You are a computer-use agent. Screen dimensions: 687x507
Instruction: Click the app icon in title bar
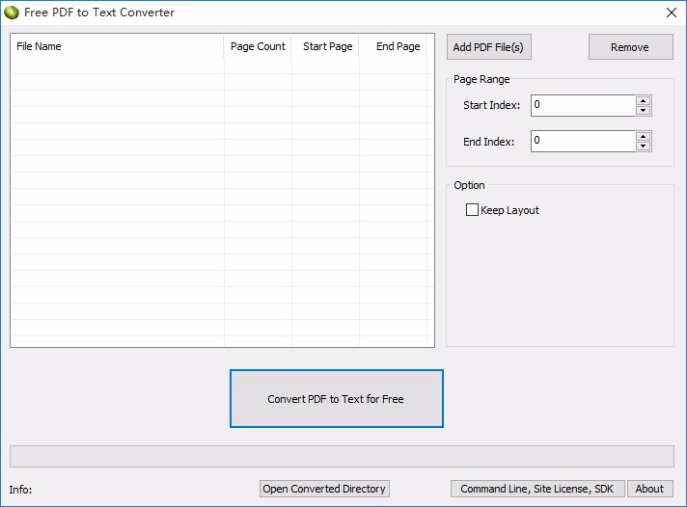[x=12, y=13]
